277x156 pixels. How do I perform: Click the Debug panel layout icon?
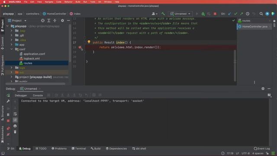coord(269,95)
